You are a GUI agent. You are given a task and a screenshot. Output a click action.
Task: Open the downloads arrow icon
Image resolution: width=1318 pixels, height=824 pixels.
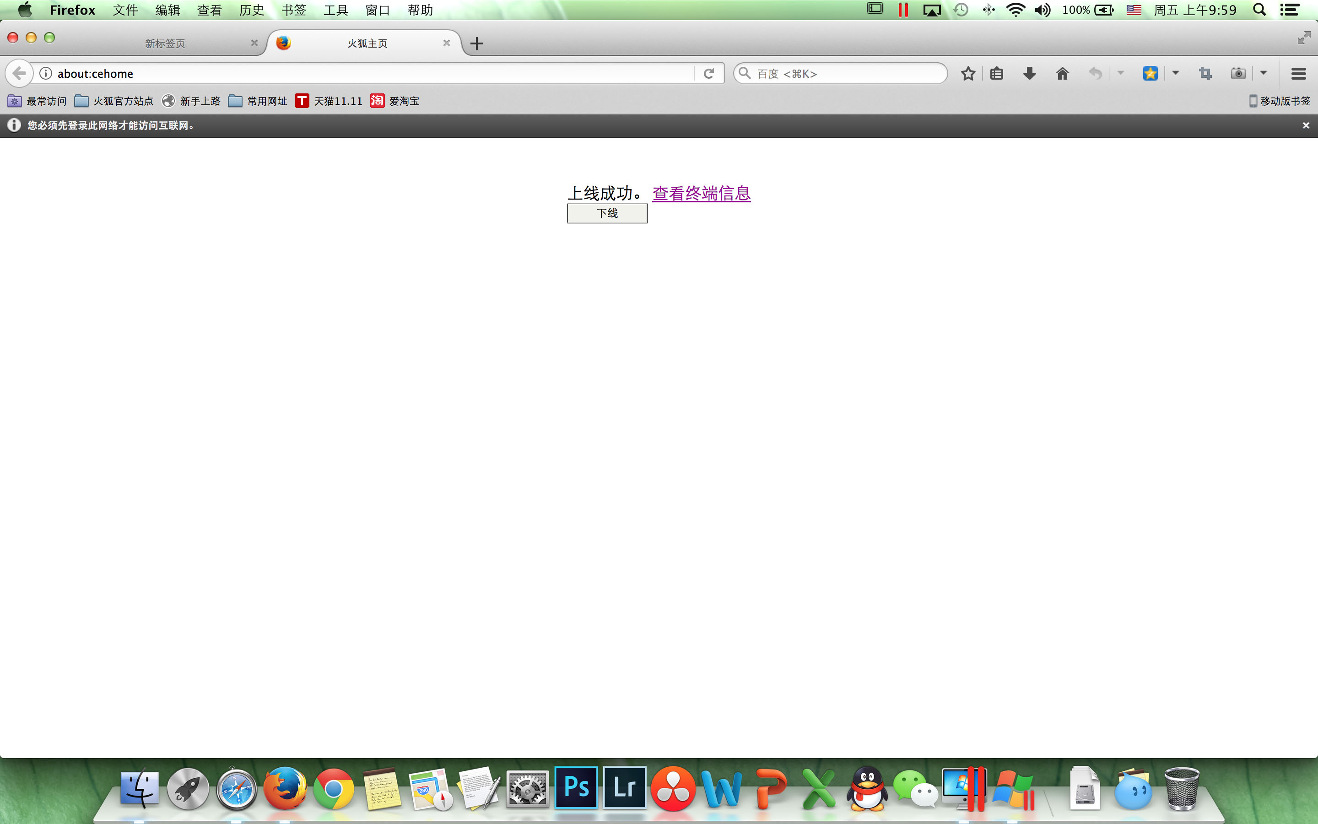pos(1029,74)
